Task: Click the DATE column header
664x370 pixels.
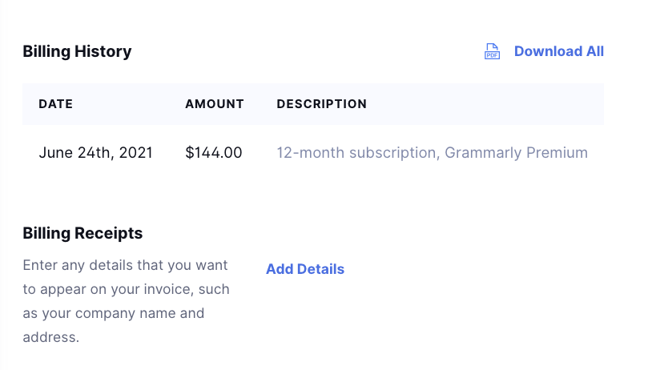Action: click(56, 104)
